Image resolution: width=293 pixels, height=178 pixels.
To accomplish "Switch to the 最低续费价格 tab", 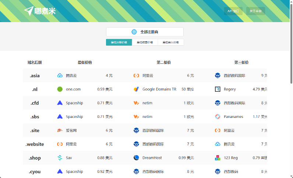I will click(145, 42).
